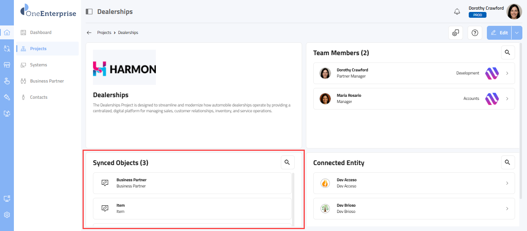Viewport: 527px width, 231px height.
Task: Select Business Partner in sidebar menu
Action: coord(47,81)
